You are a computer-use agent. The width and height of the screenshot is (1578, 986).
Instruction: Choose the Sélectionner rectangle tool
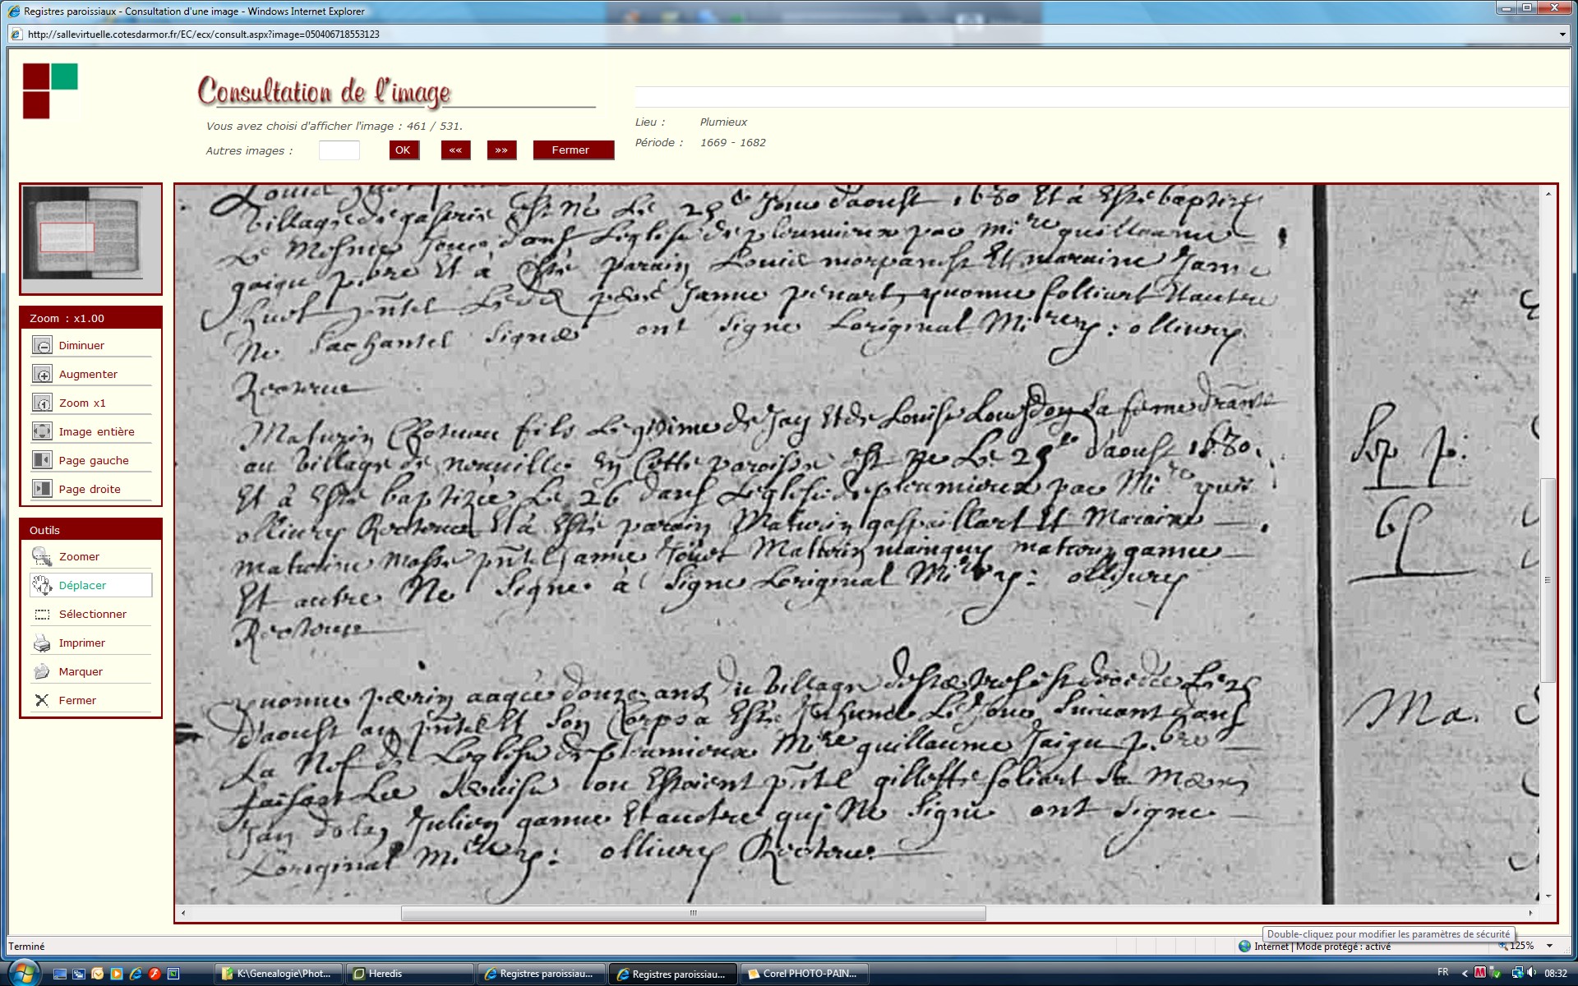(42, 615)
